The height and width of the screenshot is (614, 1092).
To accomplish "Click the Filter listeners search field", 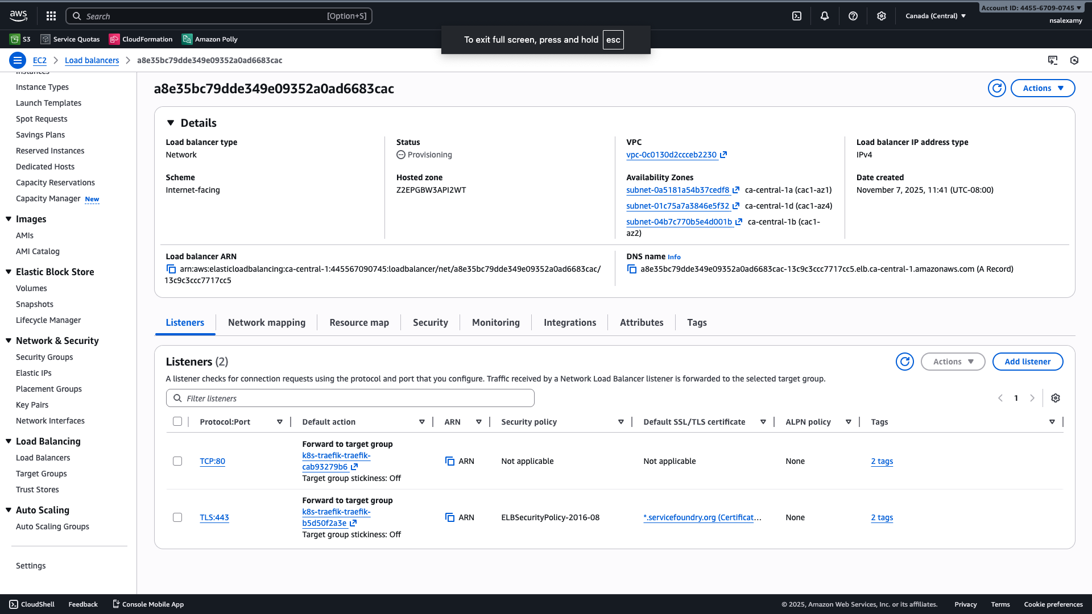I will (350, 398).
